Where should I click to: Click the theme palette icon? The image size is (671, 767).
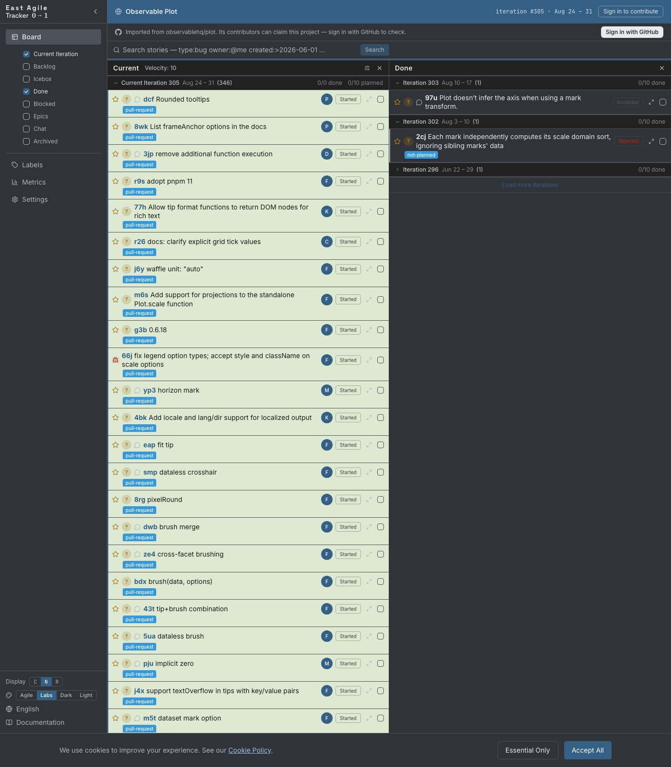pos(9,695)
